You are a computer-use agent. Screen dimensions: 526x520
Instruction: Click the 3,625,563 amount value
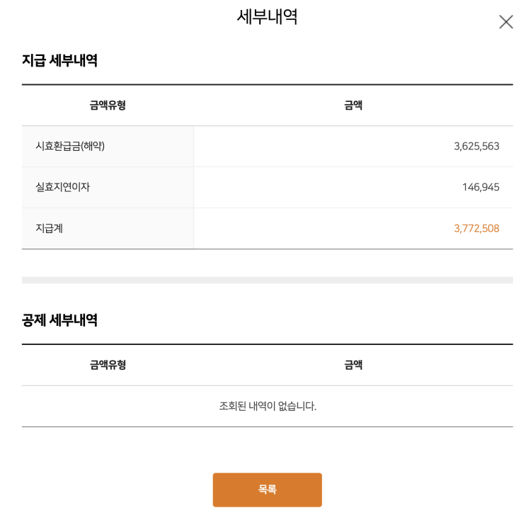pos(476,147)
